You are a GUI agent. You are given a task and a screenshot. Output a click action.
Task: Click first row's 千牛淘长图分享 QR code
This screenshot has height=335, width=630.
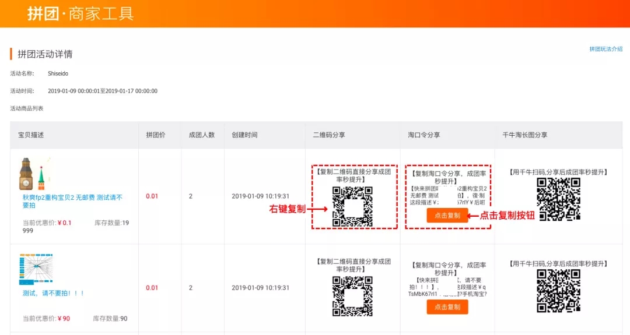click(558, 199)
